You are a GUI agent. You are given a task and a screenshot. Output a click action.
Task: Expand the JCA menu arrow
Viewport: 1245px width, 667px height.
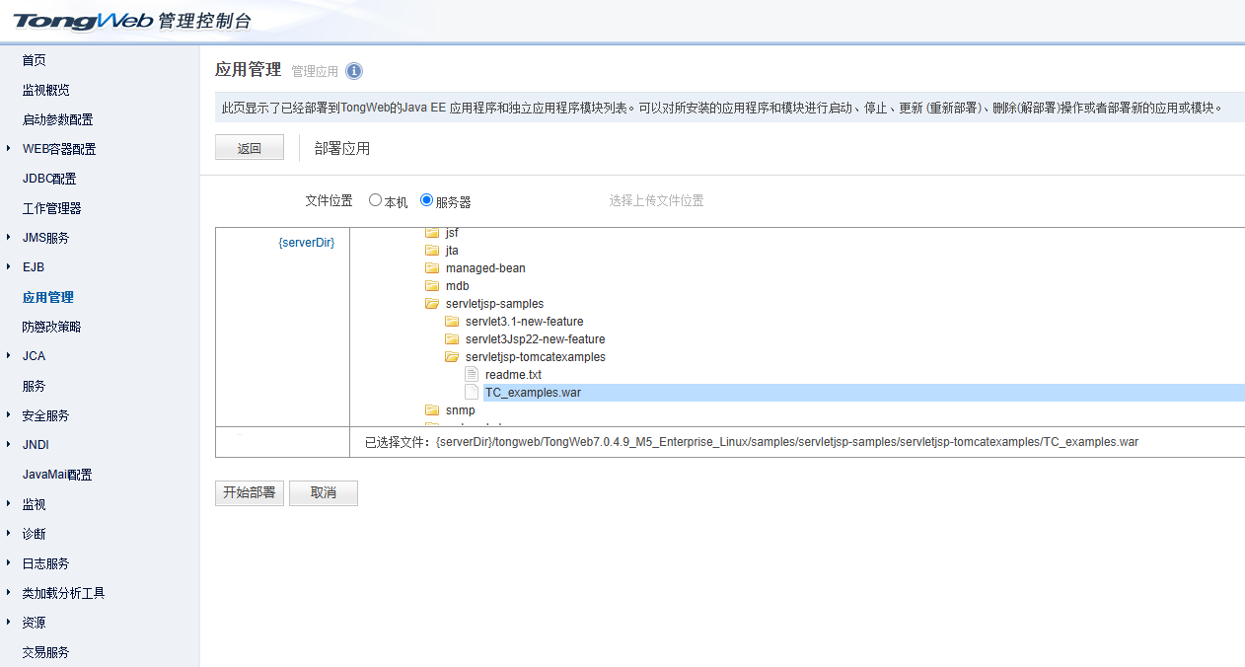9,356
